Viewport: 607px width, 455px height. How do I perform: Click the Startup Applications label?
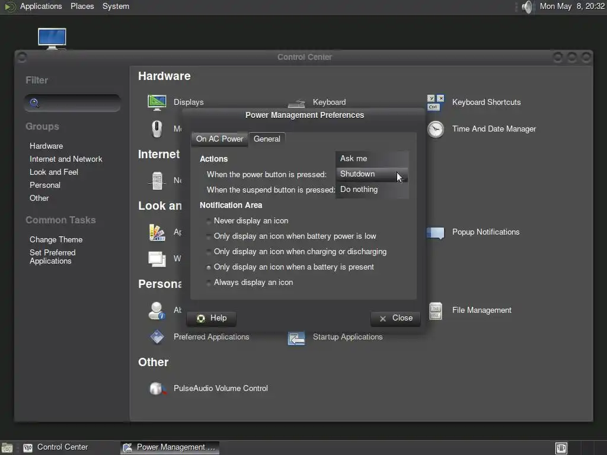pyautogui.click(x=347, y=337)
